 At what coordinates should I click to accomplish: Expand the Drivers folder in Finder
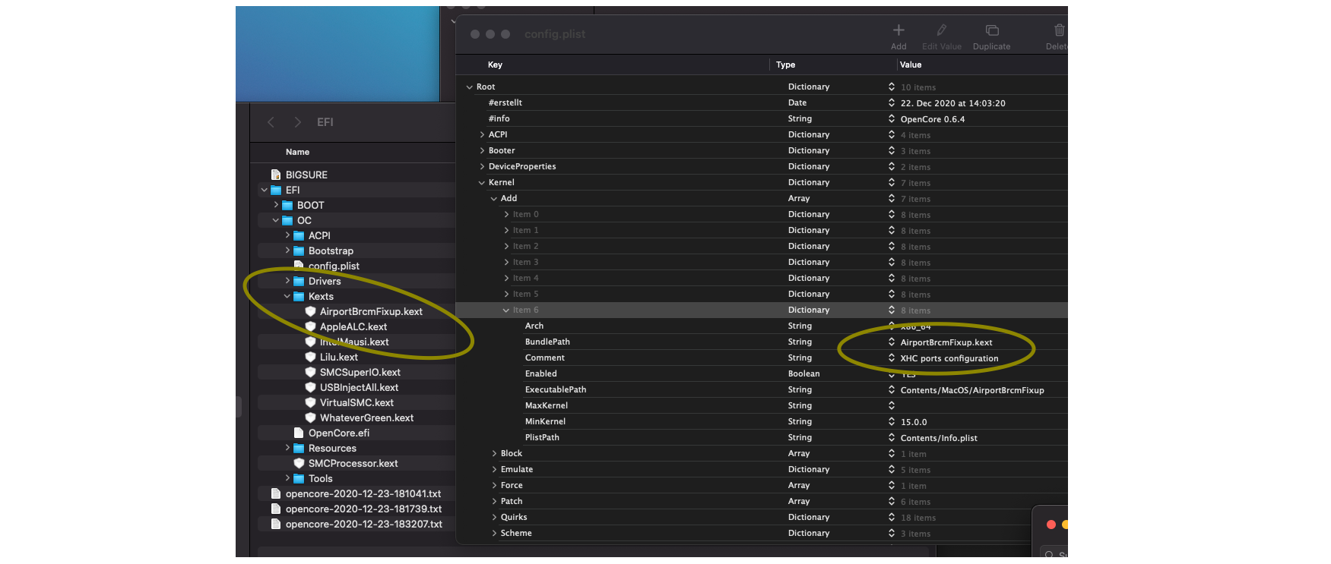[x=287, y=281]
